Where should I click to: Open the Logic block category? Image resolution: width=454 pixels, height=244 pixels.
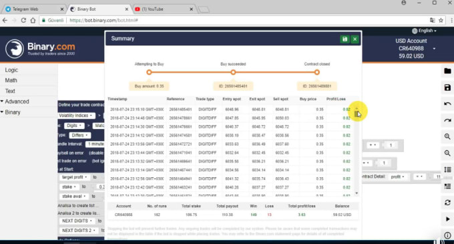11,70
